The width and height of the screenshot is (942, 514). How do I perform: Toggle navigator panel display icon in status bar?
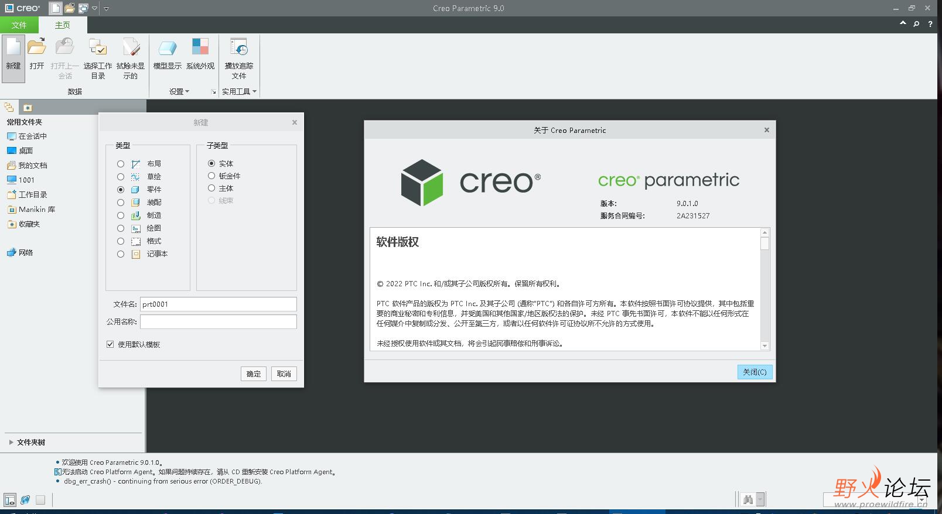(10, 500)
